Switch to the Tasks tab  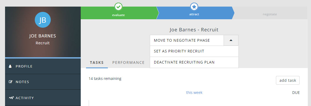(97, 63)
